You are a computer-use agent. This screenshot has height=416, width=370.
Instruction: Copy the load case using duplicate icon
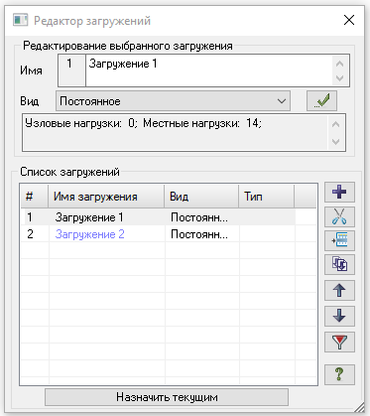(x=339, y=264)
